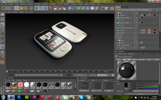Open the Cameras menu in viewport
161x100 pixels.
pos(15,12)
